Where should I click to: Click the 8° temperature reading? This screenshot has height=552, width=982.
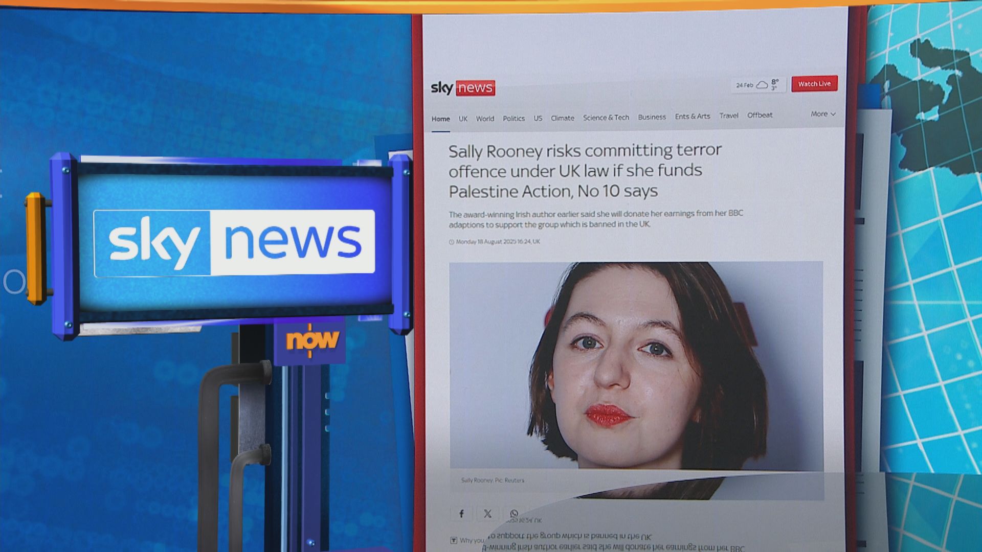tap(775, 82)
